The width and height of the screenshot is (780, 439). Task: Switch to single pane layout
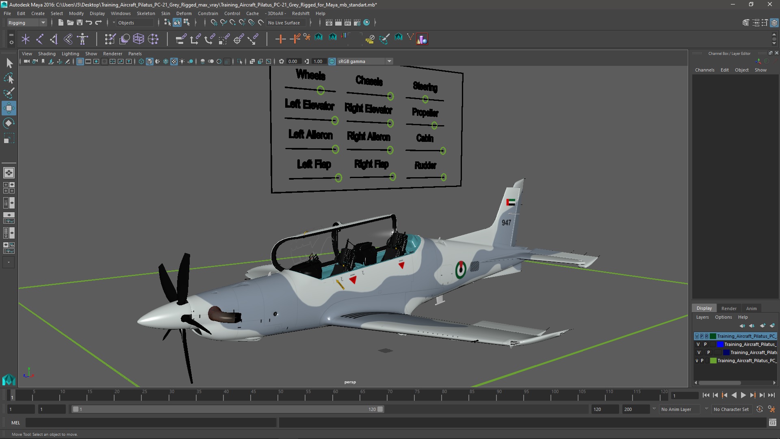click(9, 173)
